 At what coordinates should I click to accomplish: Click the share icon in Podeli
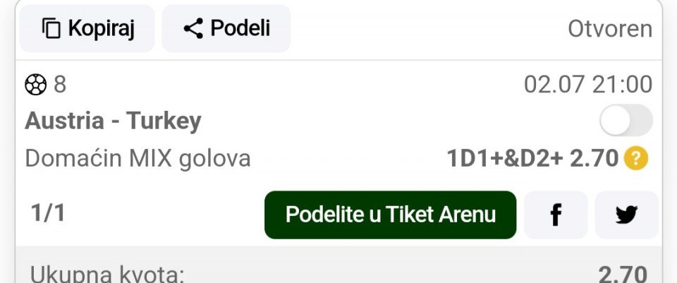point(193,29)
